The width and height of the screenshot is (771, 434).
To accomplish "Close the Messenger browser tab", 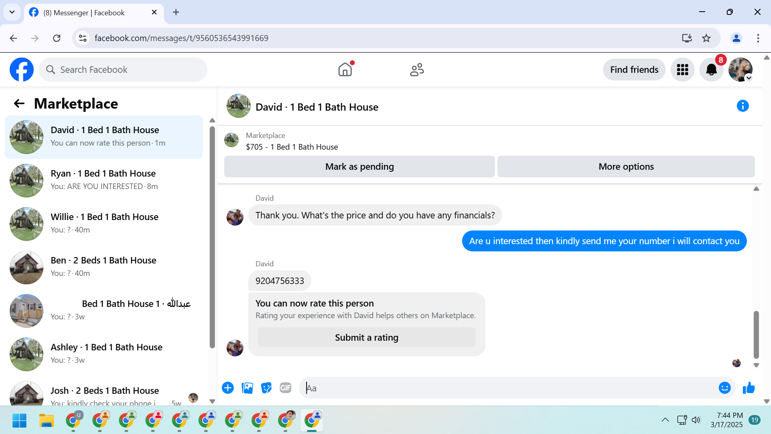I will click(154, 12).
